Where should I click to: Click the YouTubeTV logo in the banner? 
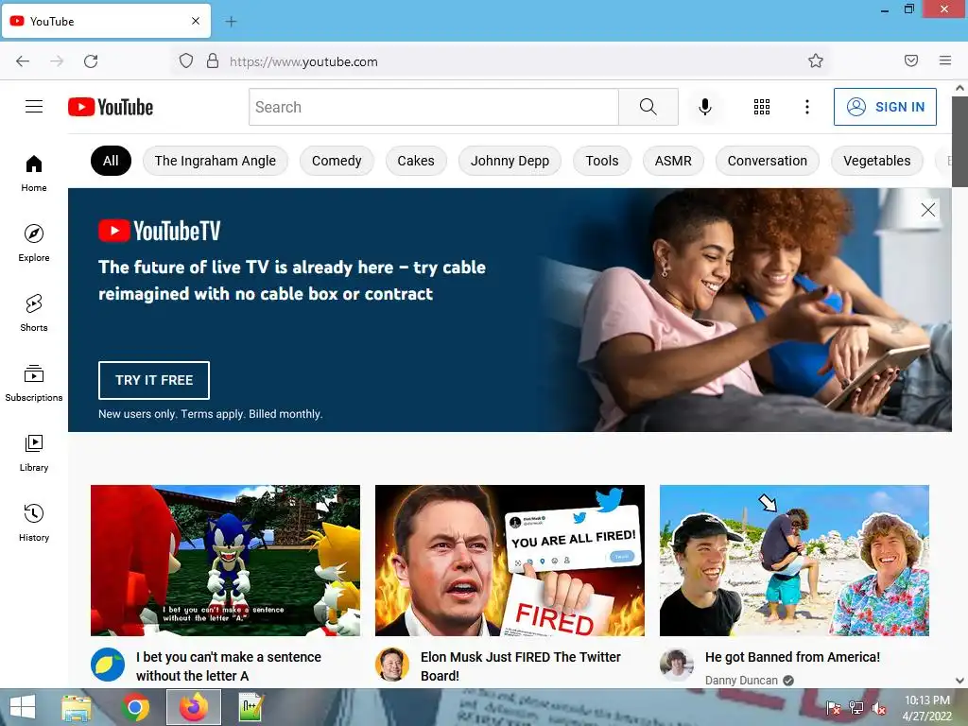(159, 231)
